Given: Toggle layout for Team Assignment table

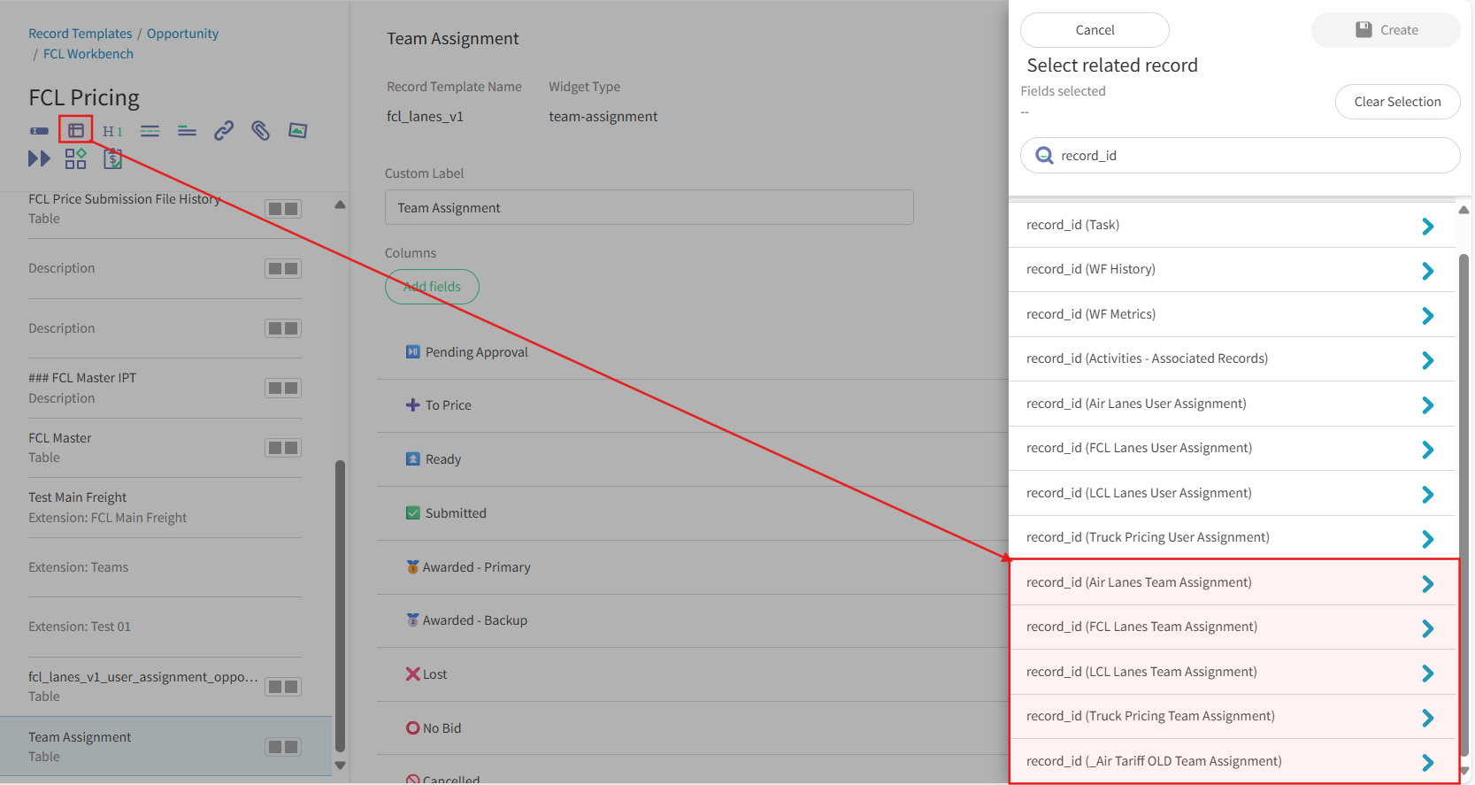Looking at the screenshot, I should 283,747.
